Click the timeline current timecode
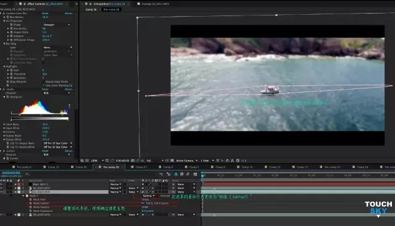This screenshot has width=395, height=226. pos(11,173)
